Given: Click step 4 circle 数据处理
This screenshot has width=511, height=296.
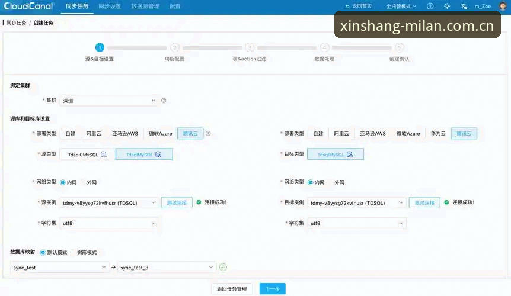Looking at the screenshot, I should tap(324, 47).
